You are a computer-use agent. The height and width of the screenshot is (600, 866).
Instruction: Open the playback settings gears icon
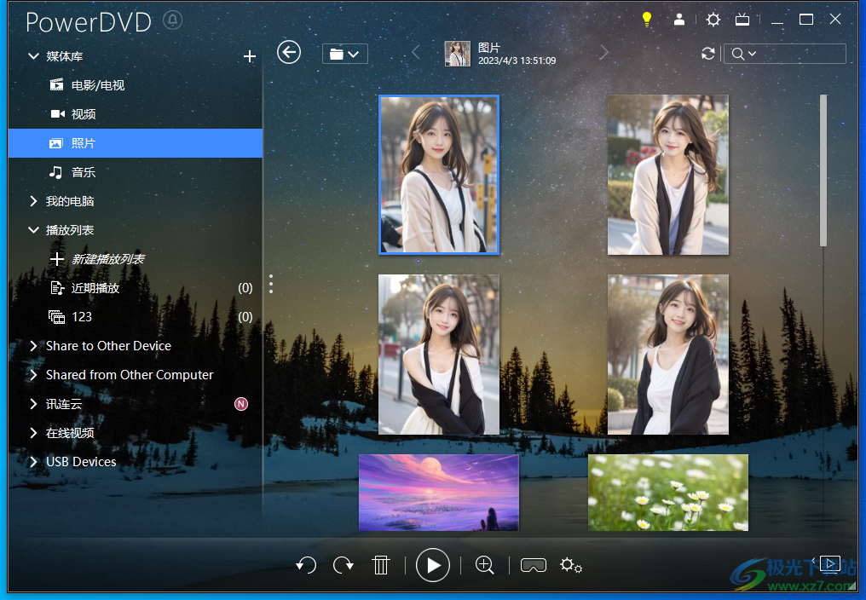[x=571, y=565]
